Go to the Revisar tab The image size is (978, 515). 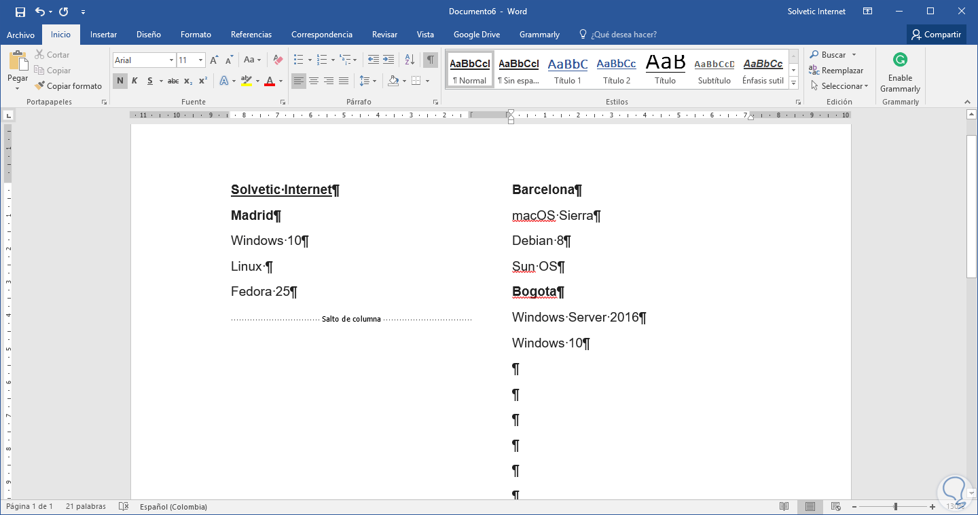384,35
